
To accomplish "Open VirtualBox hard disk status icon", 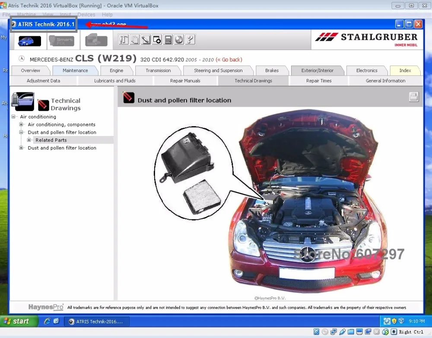I will click(x=316, y=332).
